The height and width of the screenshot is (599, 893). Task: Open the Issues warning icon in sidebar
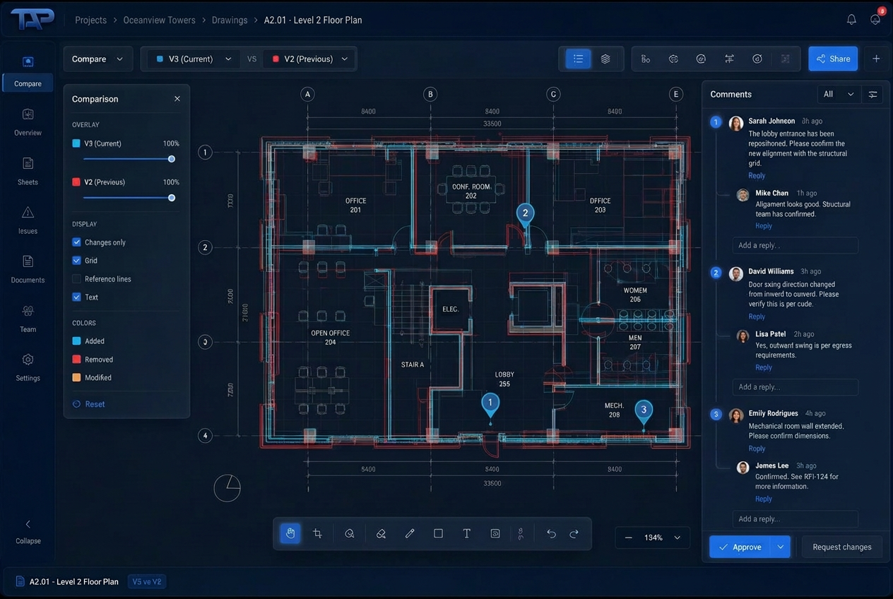coord(28,213)
